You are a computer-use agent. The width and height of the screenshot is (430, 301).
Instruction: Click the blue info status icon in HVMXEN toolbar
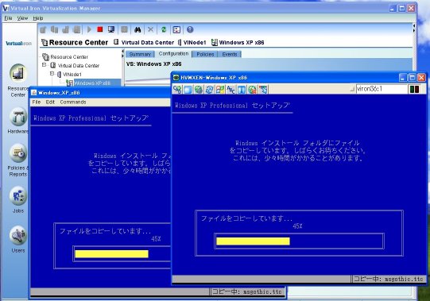pyautogui.click(x=242, y=90)
